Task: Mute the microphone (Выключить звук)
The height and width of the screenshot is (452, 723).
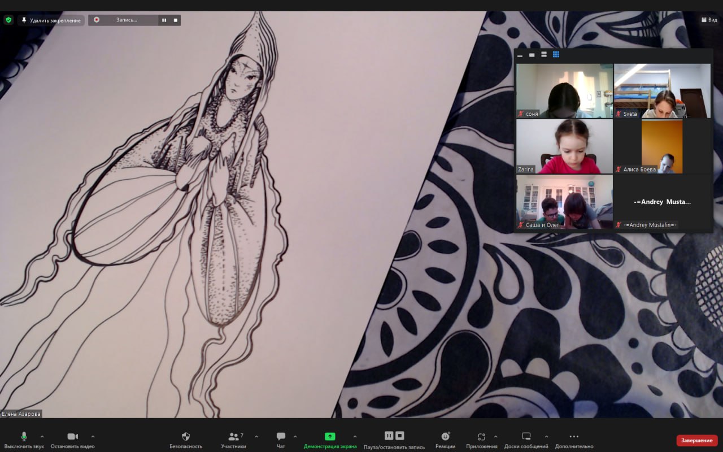Action: pos(24,437)
